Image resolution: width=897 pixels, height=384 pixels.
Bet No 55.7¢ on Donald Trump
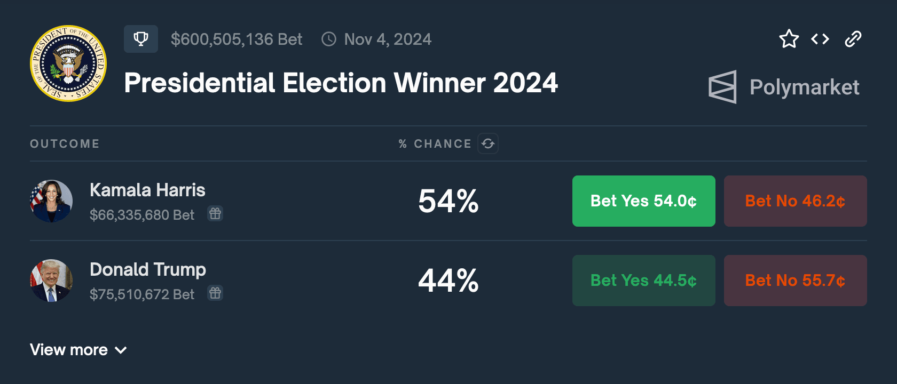[795, 281]
